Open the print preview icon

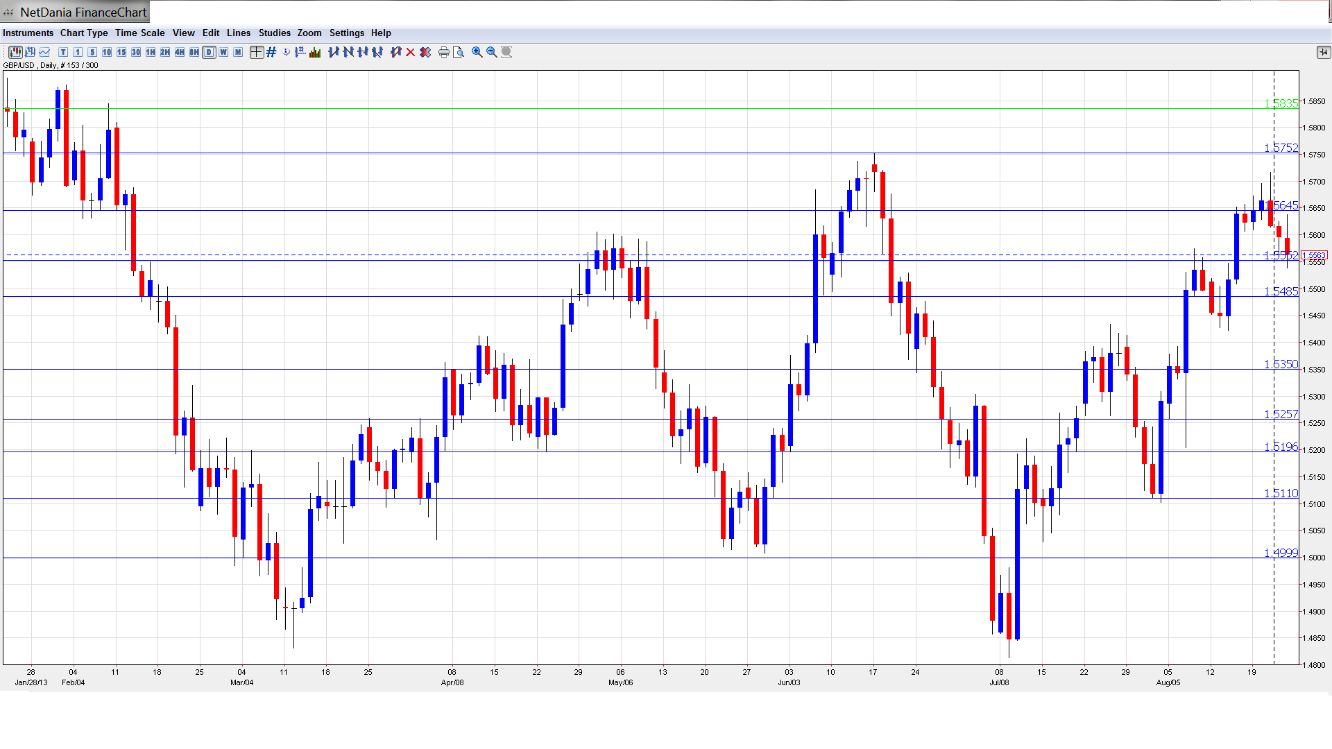(x=459, y=52)
